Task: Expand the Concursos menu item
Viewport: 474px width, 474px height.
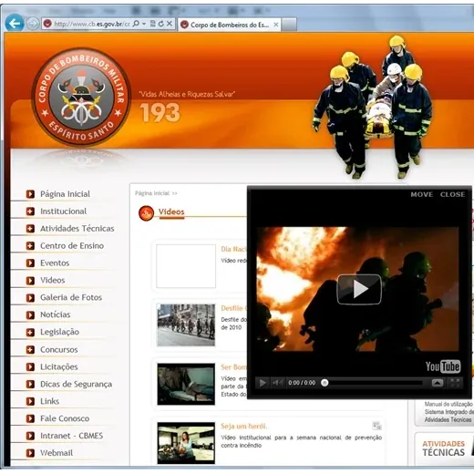Action: pos(59,349)
